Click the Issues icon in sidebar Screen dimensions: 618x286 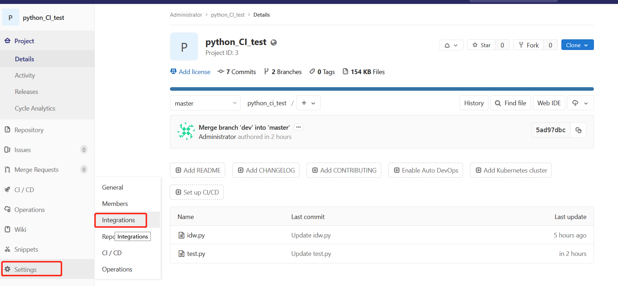click(7, 150)
